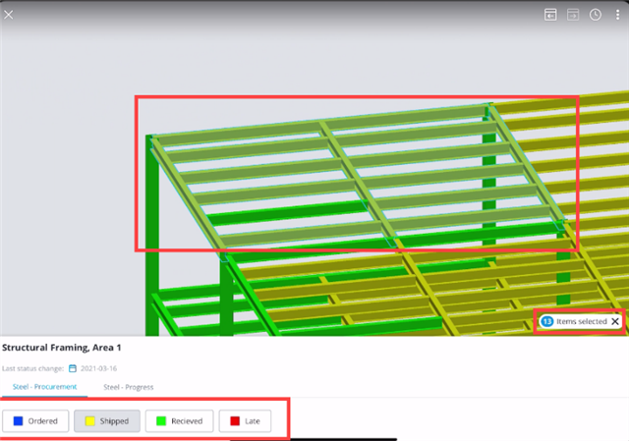
Task: Clear the 13 items selected chip
Action: click(x=615, y=321)
